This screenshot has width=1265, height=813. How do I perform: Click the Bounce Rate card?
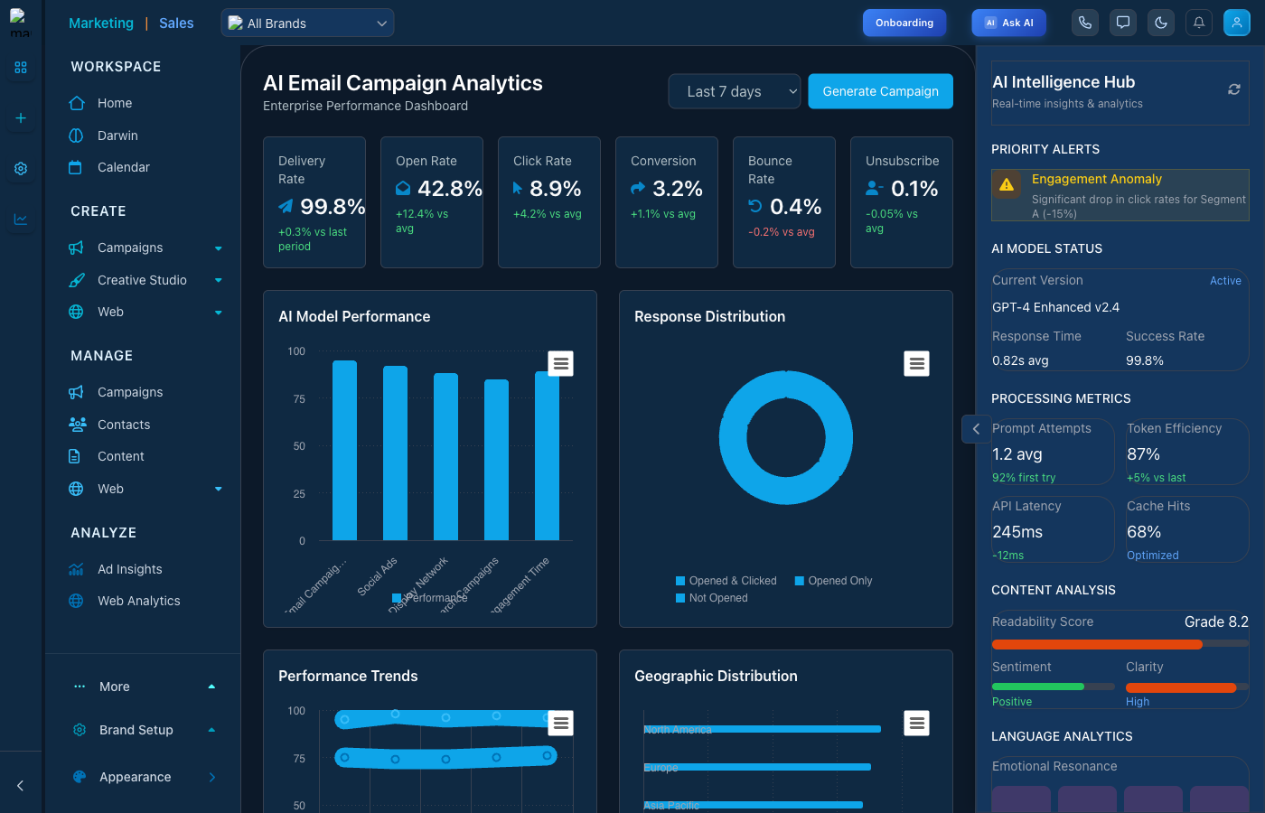pos(784,202)
